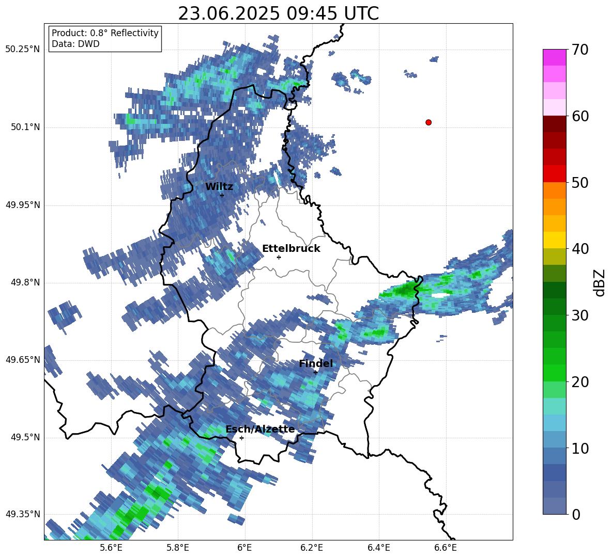
Task: Click the colorbar value 60
Action: pyautogui.click(x=580, y=116)
